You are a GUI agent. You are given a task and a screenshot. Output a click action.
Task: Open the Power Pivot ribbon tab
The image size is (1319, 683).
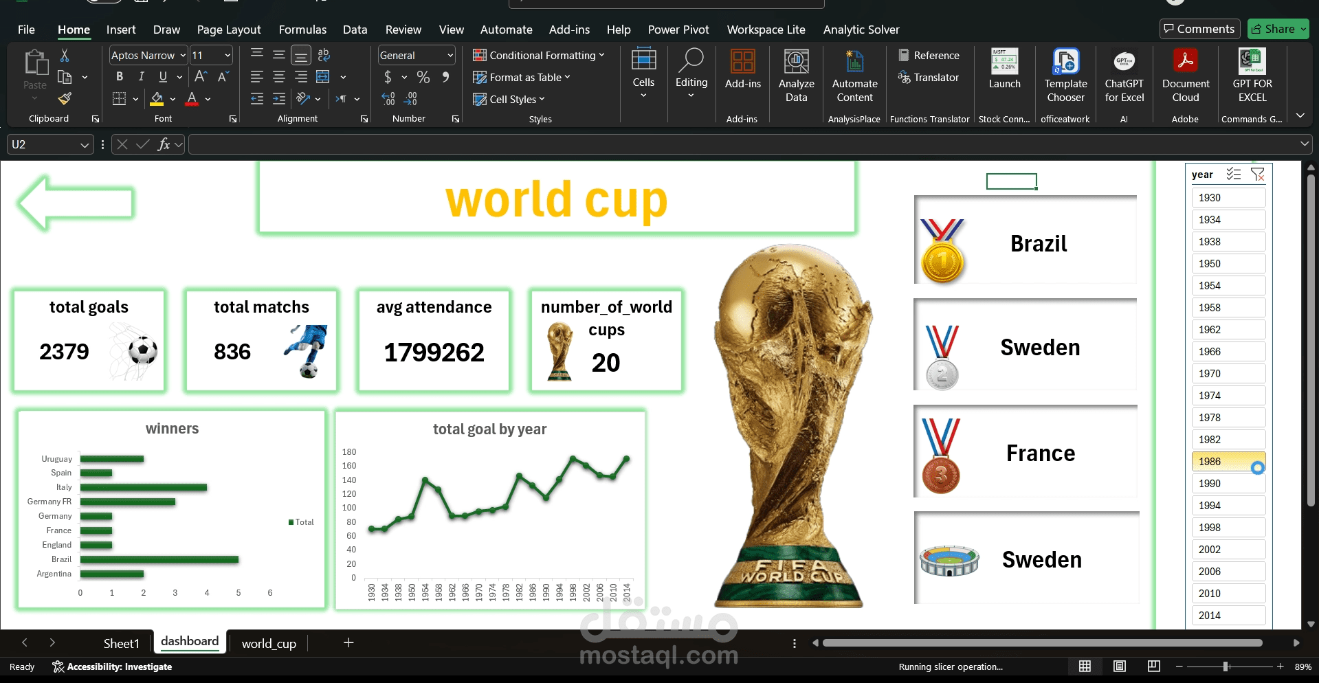click(678, 30)
